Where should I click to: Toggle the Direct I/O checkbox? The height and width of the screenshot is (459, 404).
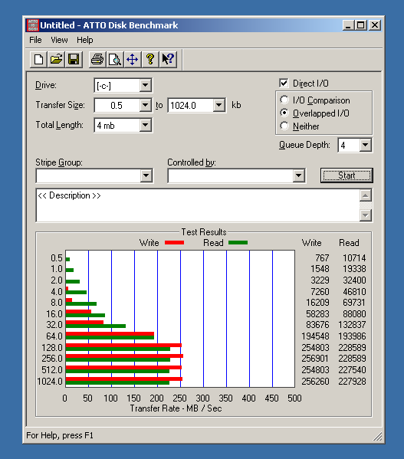point(284,83)
